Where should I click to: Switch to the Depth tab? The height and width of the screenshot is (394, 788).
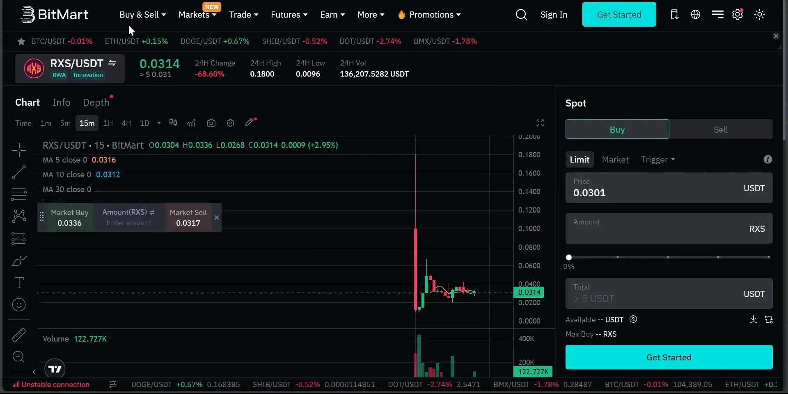(96, 102)
